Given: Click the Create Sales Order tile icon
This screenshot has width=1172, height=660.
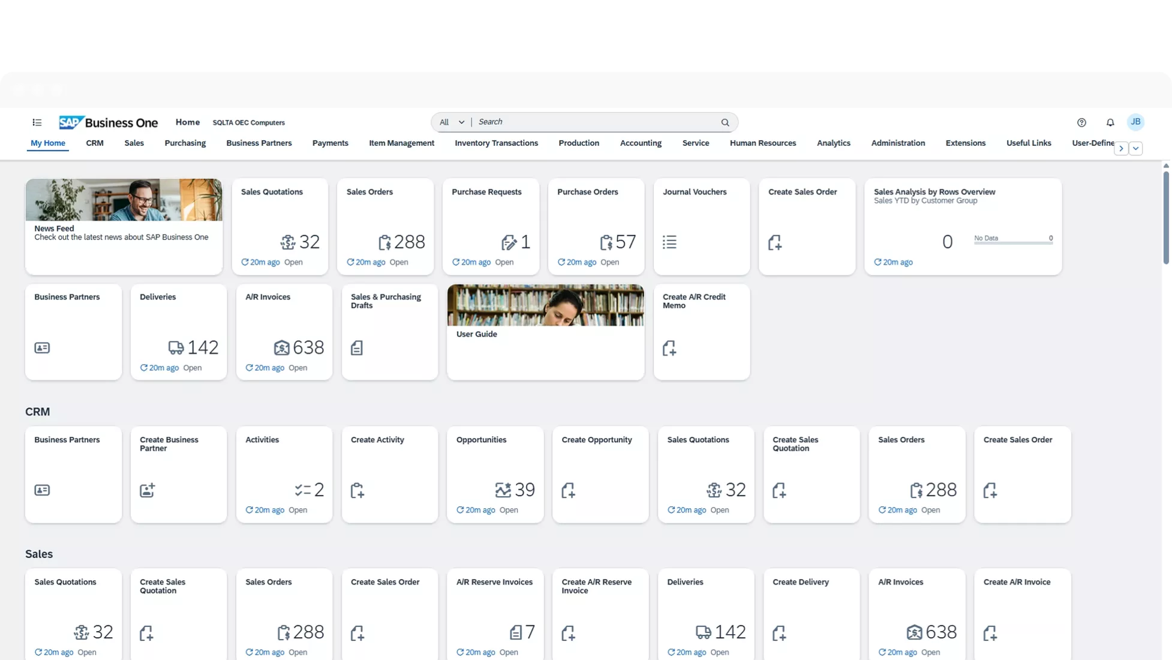Looking at the screenshot, I should [775, 242].
